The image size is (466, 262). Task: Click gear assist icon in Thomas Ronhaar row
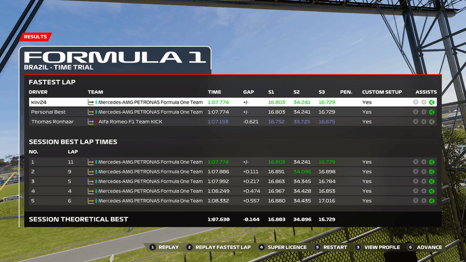(424, 122)
